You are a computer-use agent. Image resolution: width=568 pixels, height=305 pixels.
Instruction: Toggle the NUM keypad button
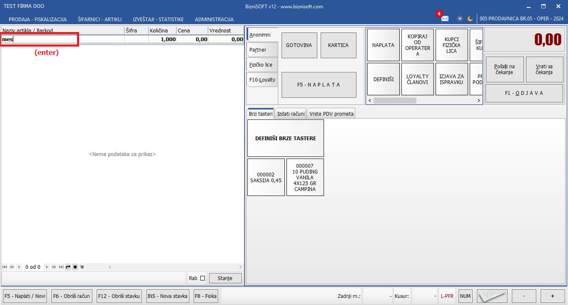tap(465, 296)
